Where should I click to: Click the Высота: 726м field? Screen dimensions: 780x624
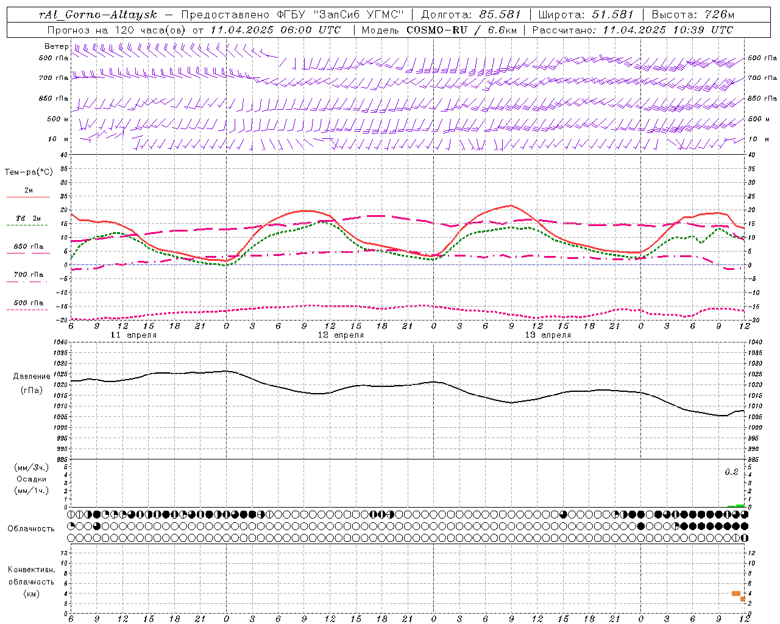pos(693,15)
